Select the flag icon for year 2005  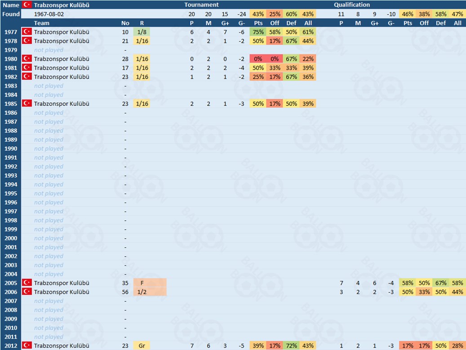27,283
